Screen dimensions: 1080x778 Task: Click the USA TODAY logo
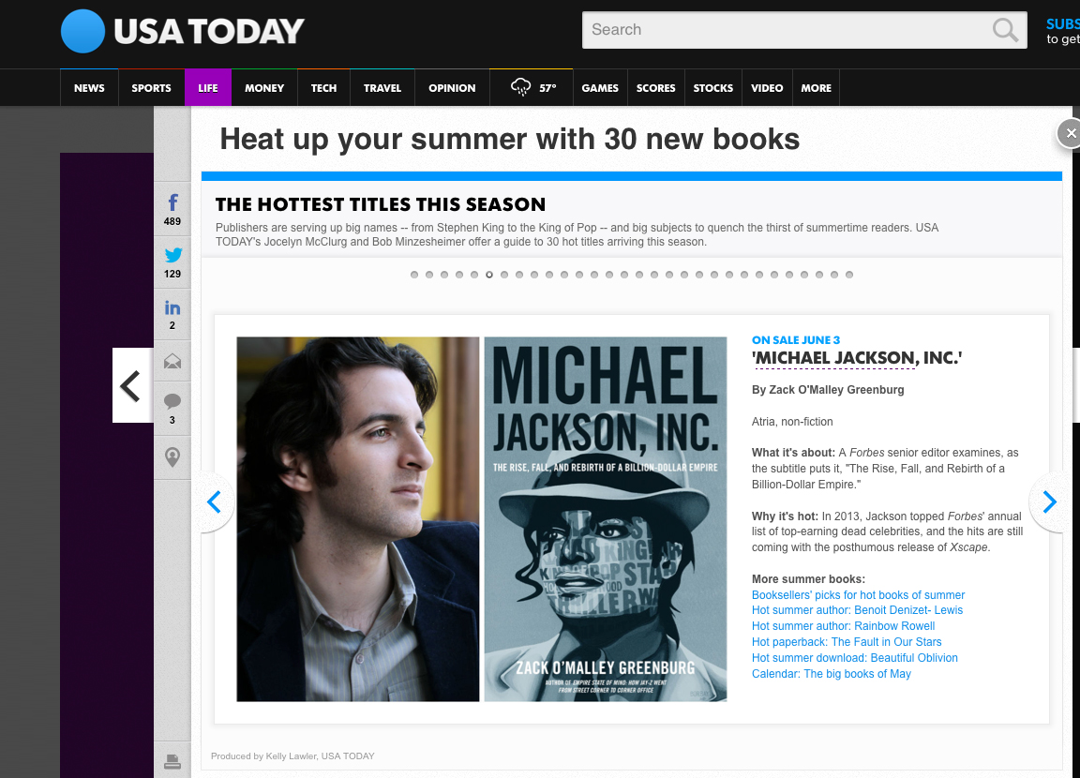click(x=183, y=31)
